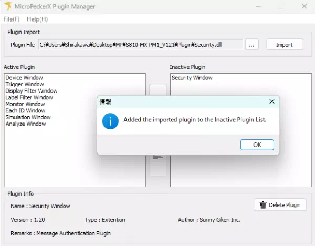Open the File(F) menu
315x246 pixels.
(x=12, y=19)
